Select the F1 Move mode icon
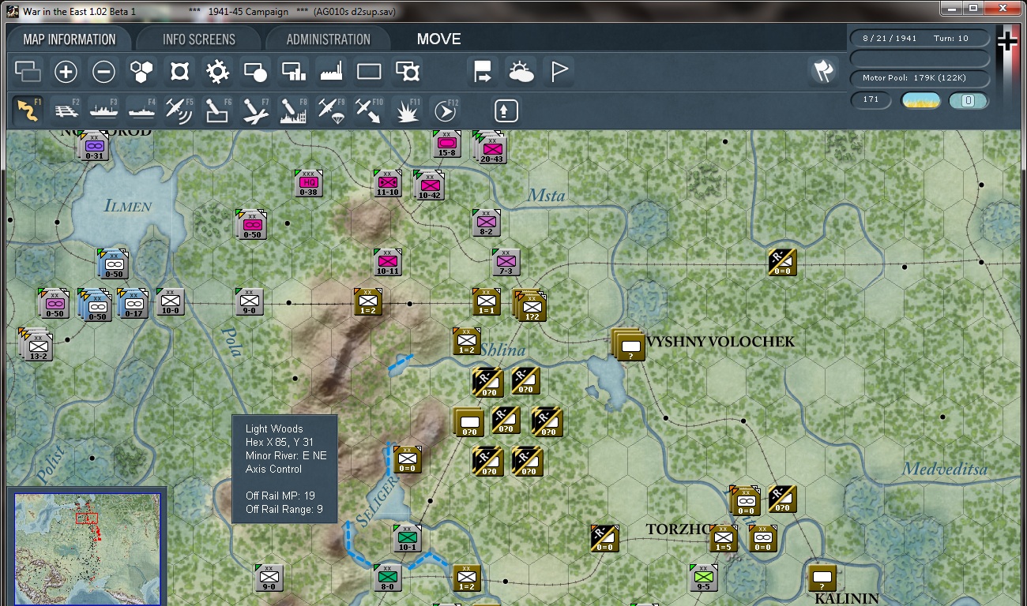This screenshot has width=1027, height=606. point(28,110)
